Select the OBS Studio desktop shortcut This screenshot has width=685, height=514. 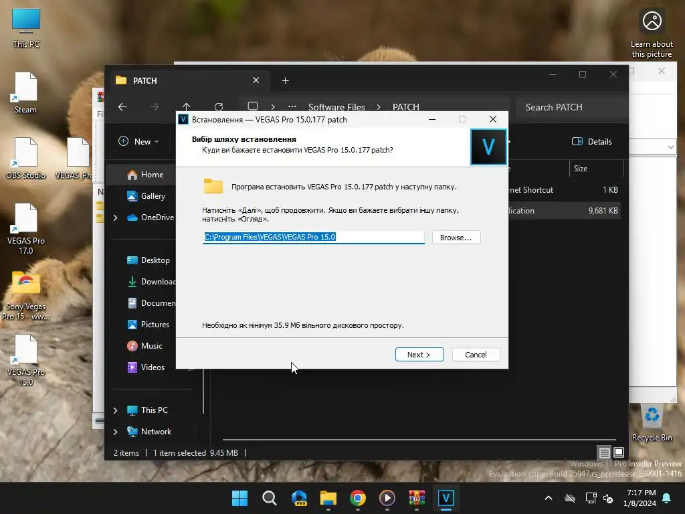click(26, 158)
